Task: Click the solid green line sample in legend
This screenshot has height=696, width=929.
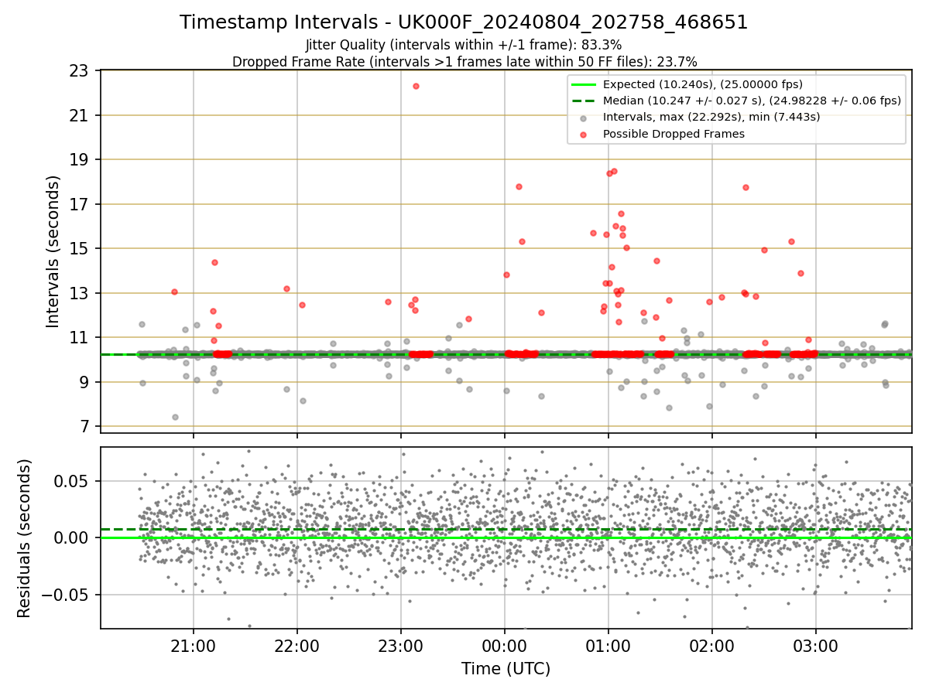Action: click(584, 84)
